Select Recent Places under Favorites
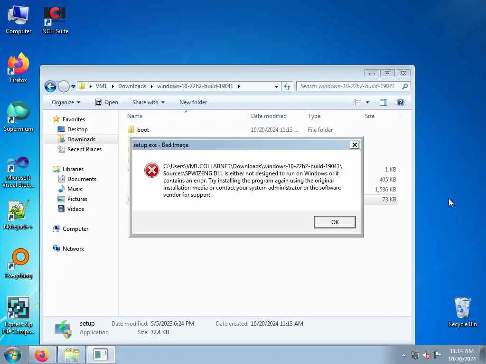Image resolution: width=486 pixels, height=364 pixels. [x=84, y=149]
